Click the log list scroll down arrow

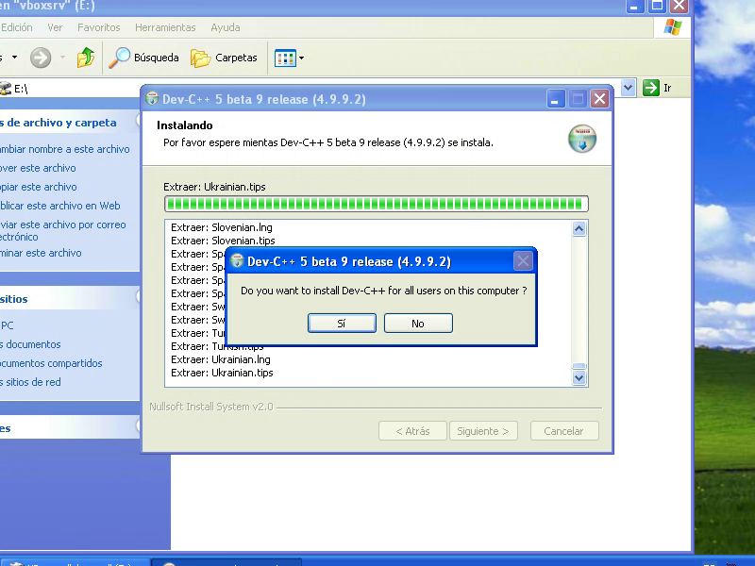pos(579,378)
